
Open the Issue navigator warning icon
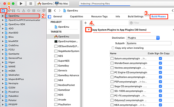point(23,11)
